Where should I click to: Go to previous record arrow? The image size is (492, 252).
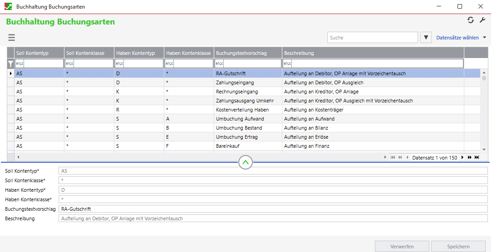pyautogui.click(x=407, y=157)
